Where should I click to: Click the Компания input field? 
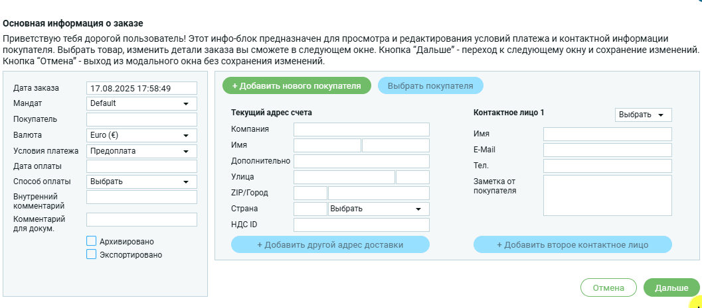tap(361, 129)
